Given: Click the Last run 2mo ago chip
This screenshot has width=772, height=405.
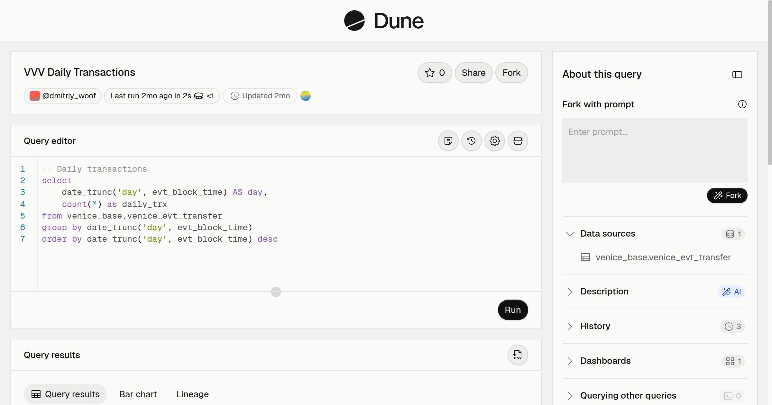Looking at the screenshot, I should (162, 96).
